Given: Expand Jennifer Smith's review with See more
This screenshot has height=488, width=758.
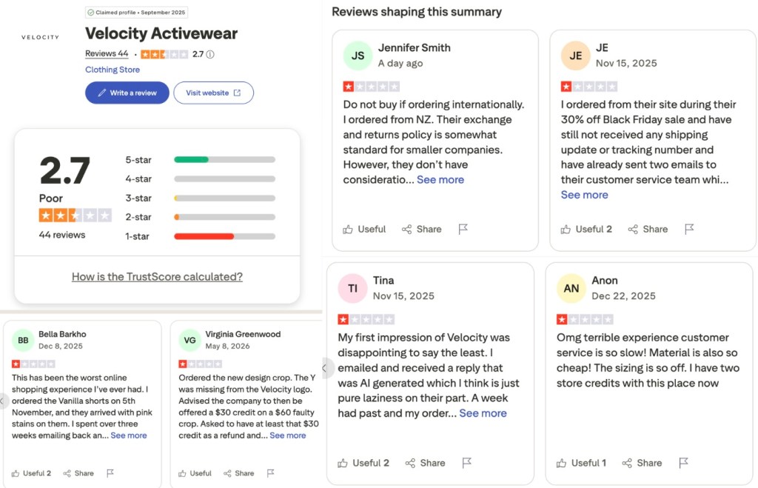Looking at the screenshot, I should point(440,179).
